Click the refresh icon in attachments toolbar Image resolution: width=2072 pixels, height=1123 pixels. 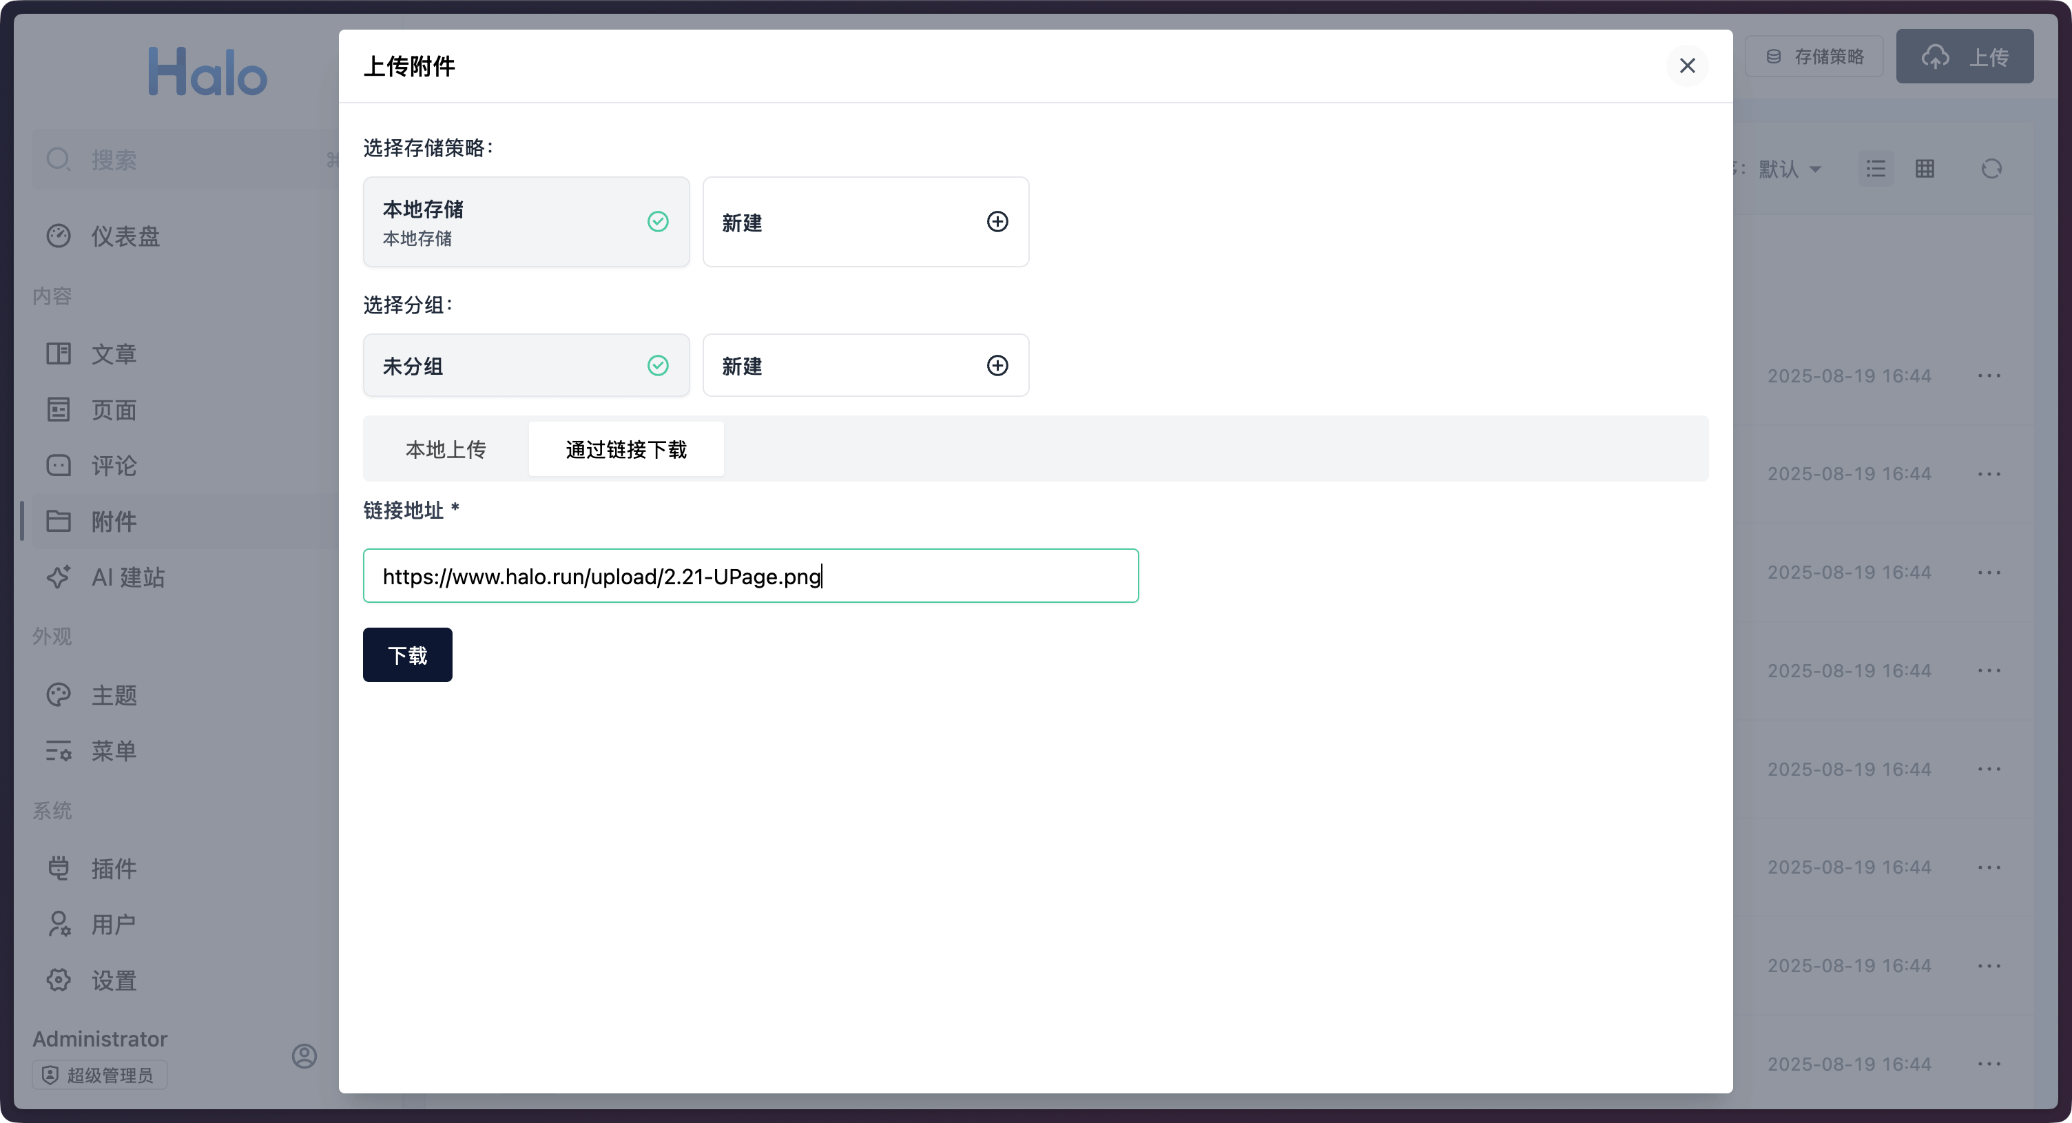(x=1991, y=169)
